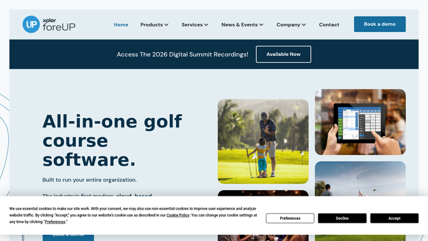Click the Available Now banner button
This screenshot has height=241, width=428.
point(283,54)
